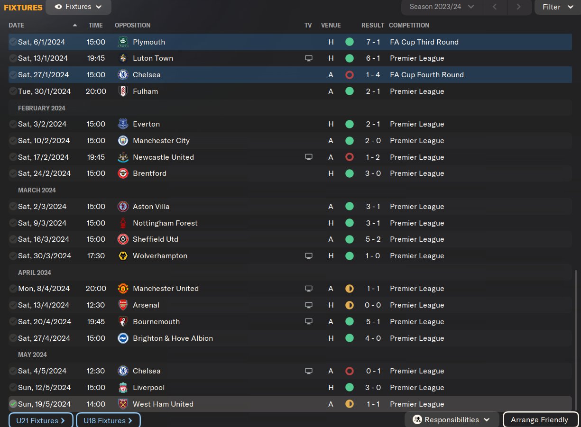This screenshot has height=427, width=581.
Task: Toggle the check mark for the 27/1/2024 Chelsea fixture
Action: [x=13, y=75]
